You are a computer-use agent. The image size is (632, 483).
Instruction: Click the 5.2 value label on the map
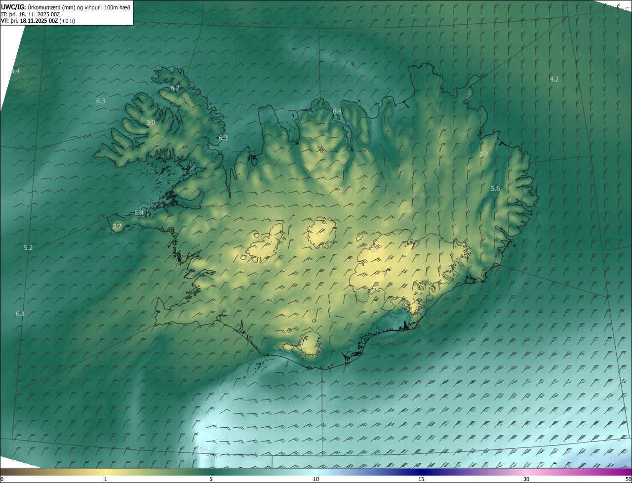pyautogui.click(x=28, y=247)
